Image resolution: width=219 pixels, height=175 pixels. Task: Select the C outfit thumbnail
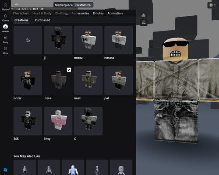click(88, 121)
